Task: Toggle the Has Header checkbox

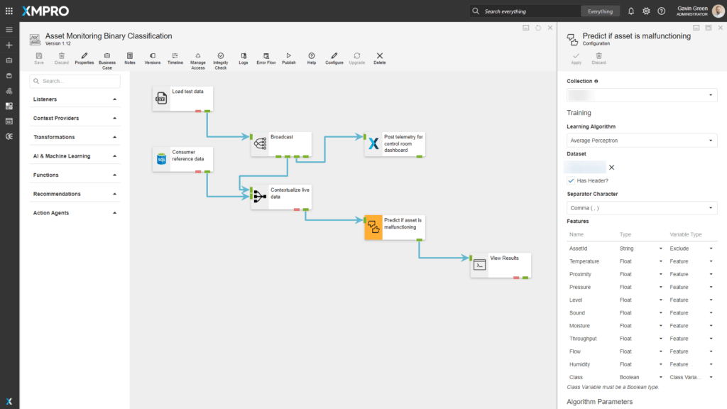Action: coord(571,180)
